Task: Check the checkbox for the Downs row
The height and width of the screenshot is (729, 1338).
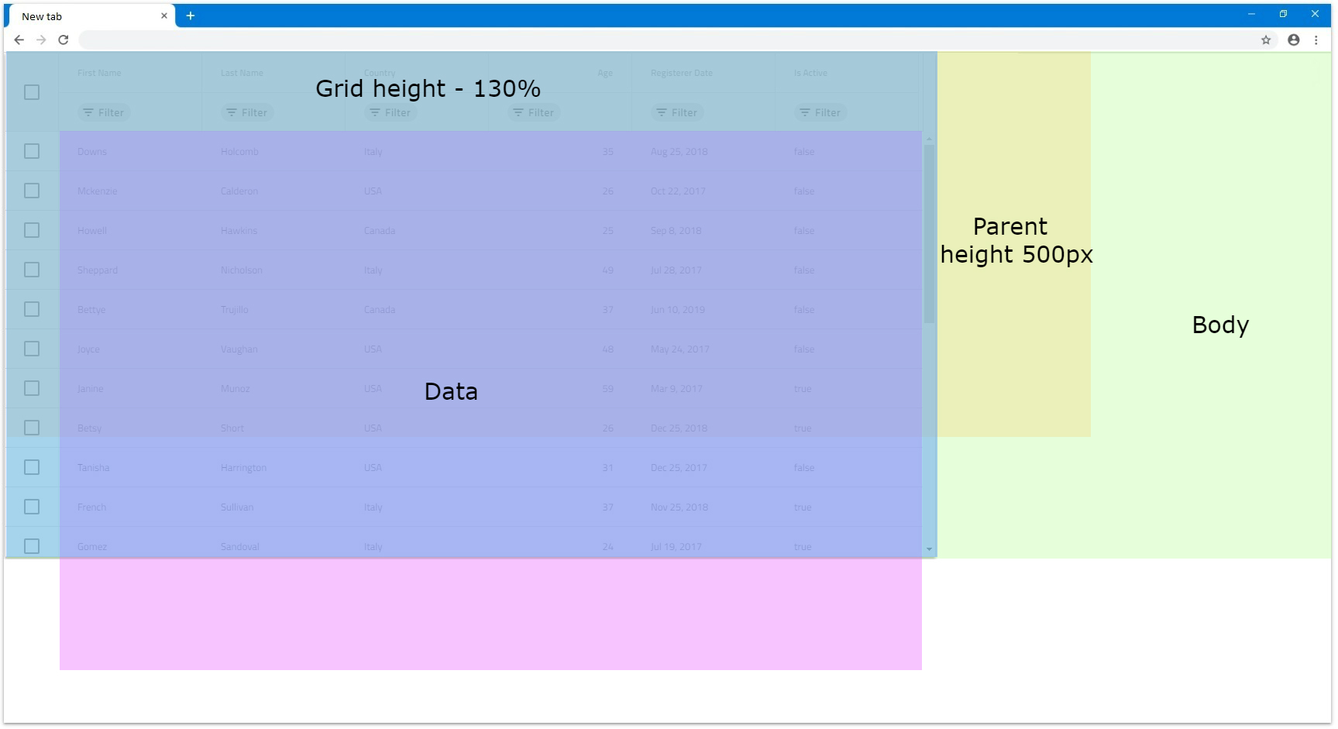Action: [x=32, y=151]
